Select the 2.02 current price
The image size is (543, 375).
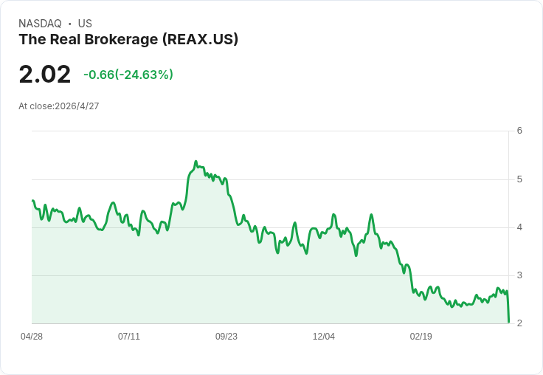click(45, 74)
